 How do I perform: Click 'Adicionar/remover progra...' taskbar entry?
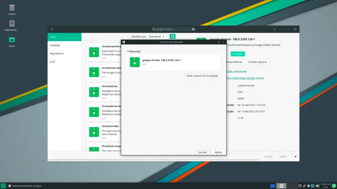click(25, 186)
